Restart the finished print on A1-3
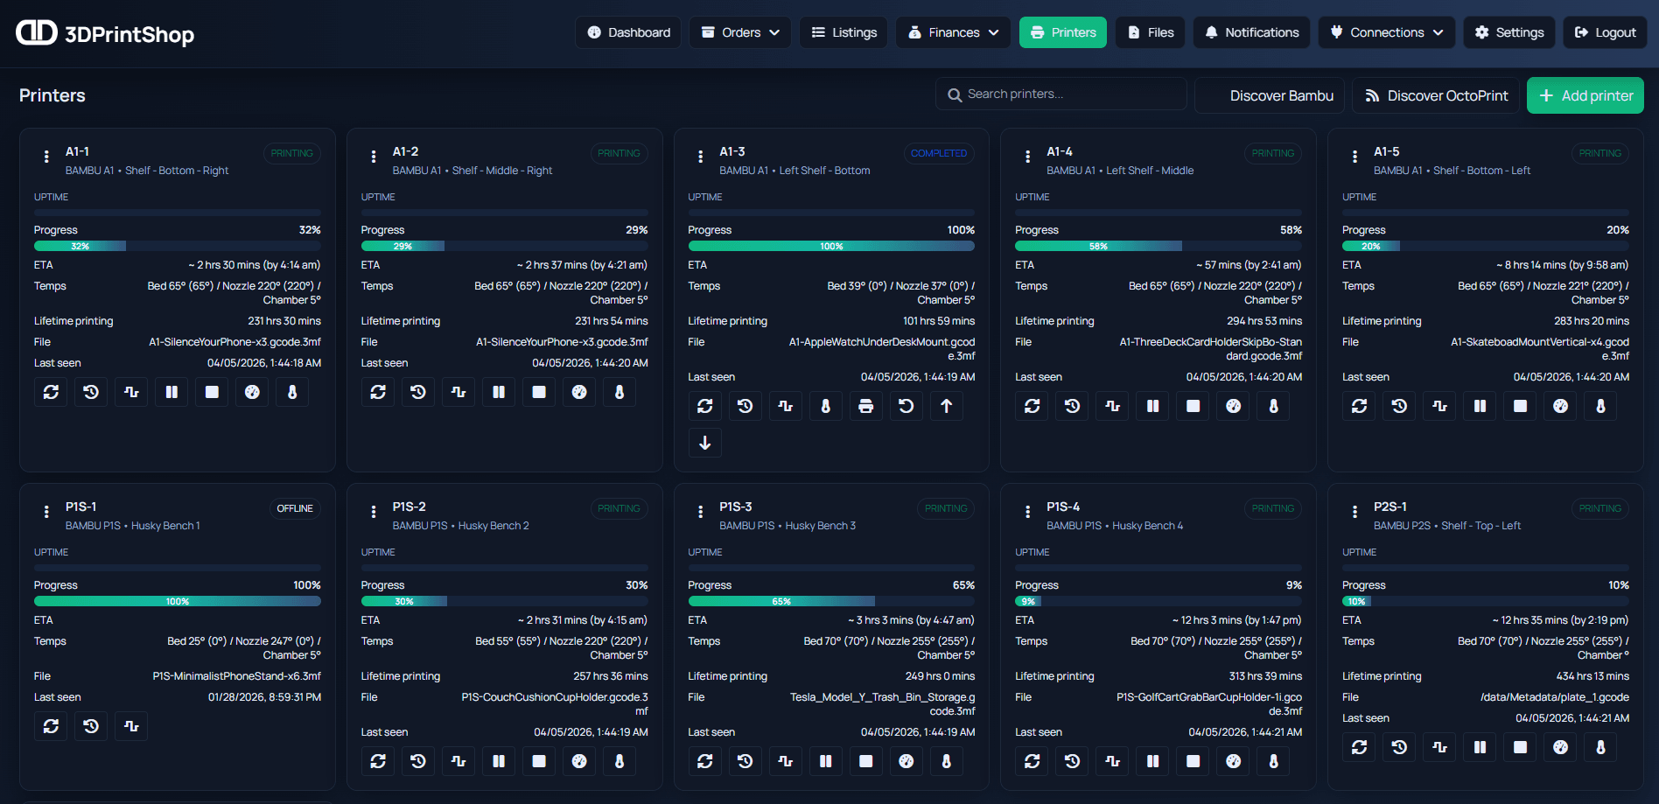This screenshot has height=804, width=1659. coord(906,406)
